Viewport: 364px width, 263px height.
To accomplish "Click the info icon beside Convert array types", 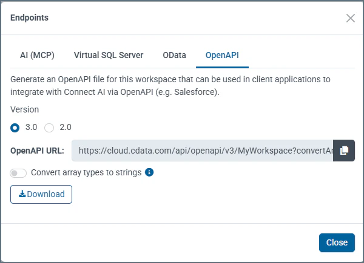I will (149, 172).
